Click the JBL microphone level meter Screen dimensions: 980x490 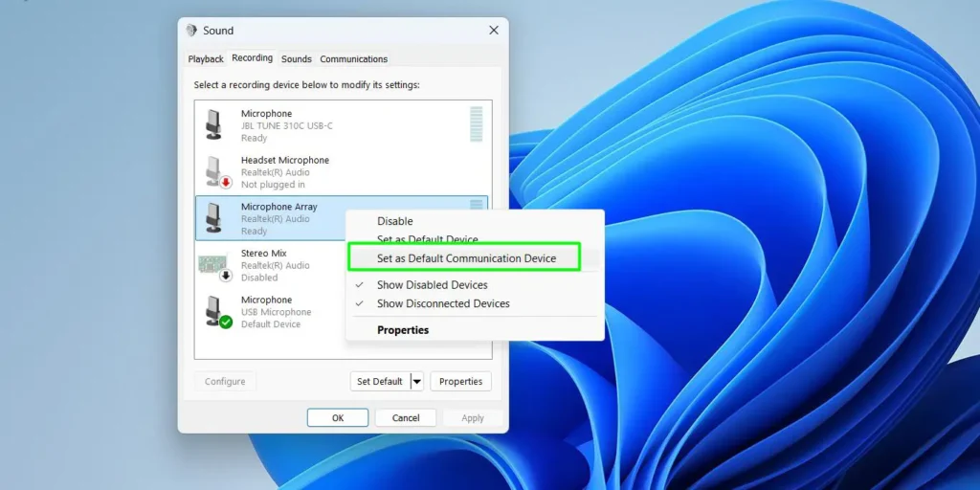(x=477, y=124)
